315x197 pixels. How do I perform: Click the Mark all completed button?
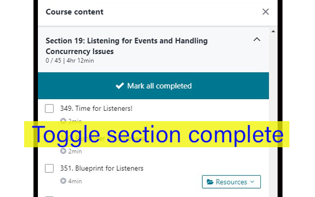coord(153,86)
